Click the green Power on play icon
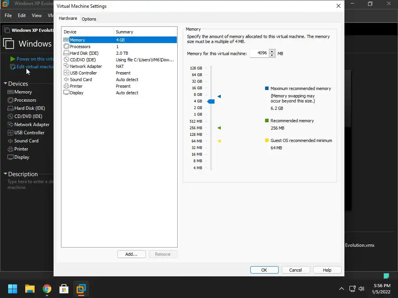 13,59
